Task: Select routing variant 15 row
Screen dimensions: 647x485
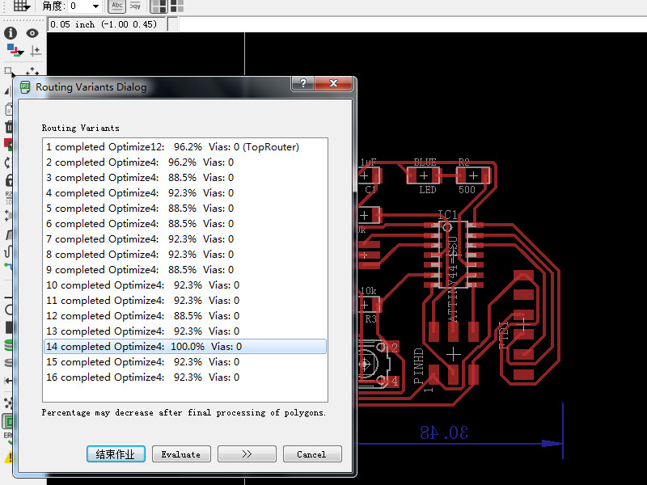Action: click(x=185, y=362)
